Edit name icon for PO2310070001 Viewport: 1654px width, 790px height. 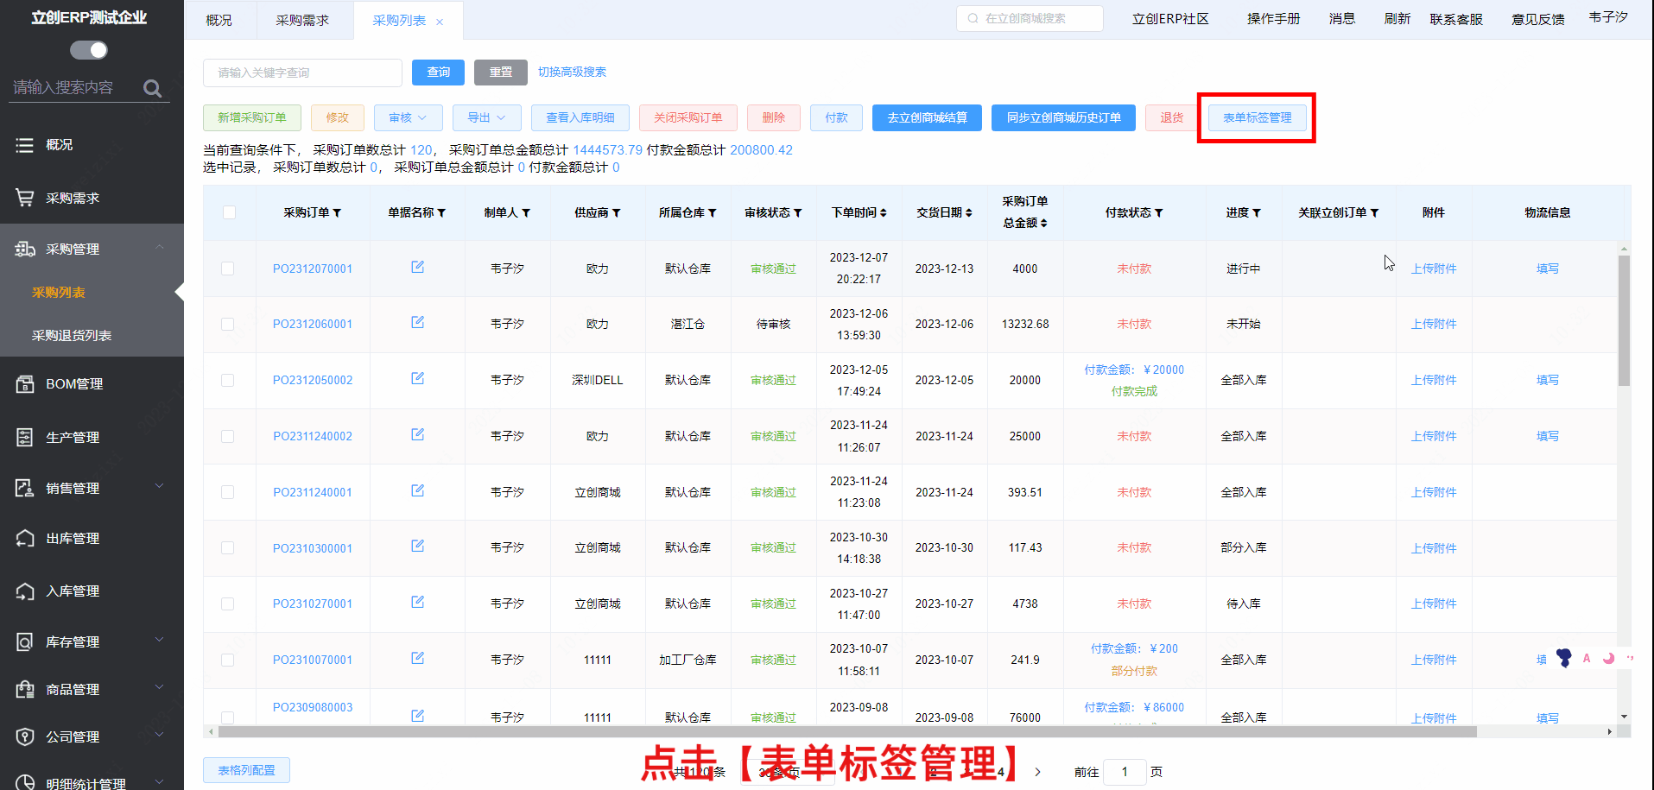click(418, 658)
